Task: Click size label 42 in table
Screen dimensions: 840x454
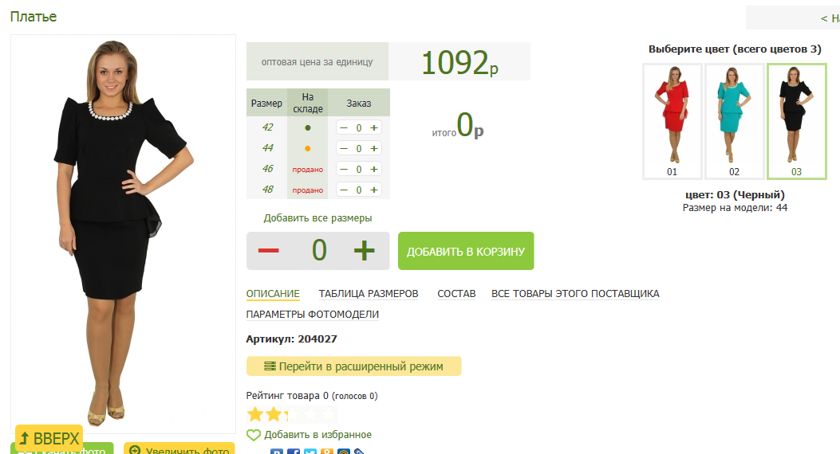Action: (x=267, y=127)
